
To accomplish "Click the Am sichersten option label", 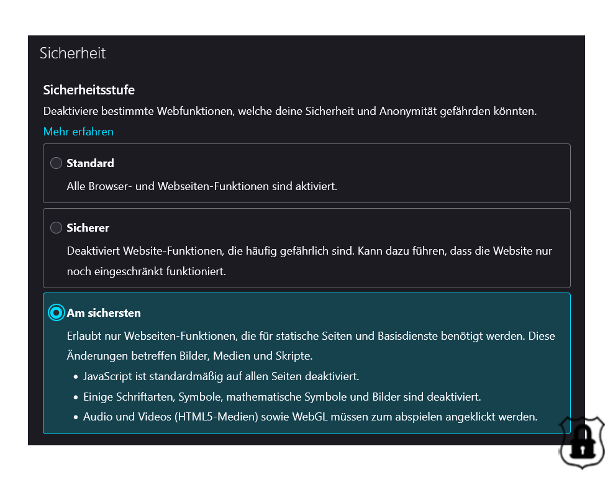I will (104, 313).
